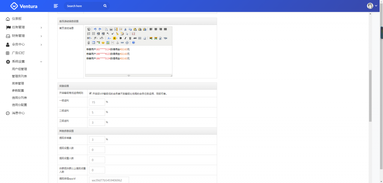Click the print icon in editor toolbar
This screenshot has height=183, width=383.
111,29
